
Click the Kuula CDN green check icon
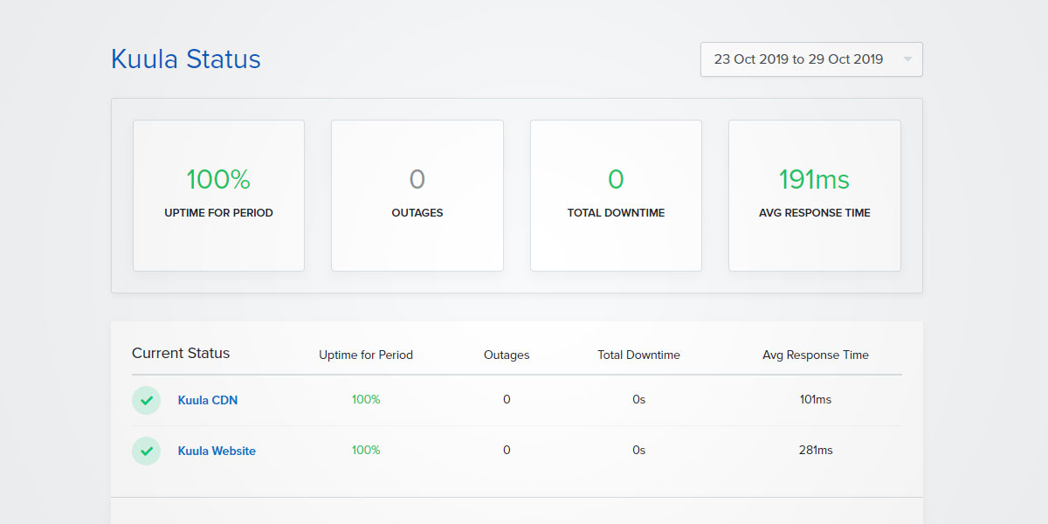(146, 400)
